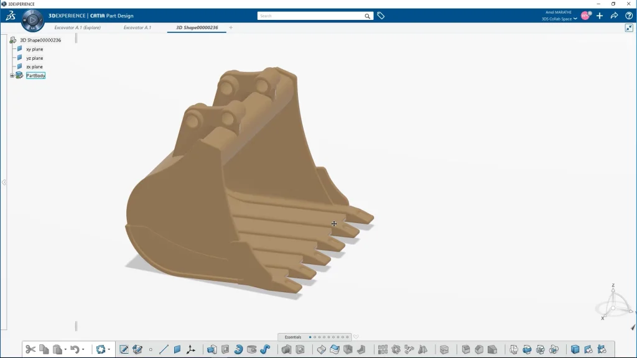This screenshot has width=637, height=358.
Task: Click the Share arrow button
Action: point(614,16)
